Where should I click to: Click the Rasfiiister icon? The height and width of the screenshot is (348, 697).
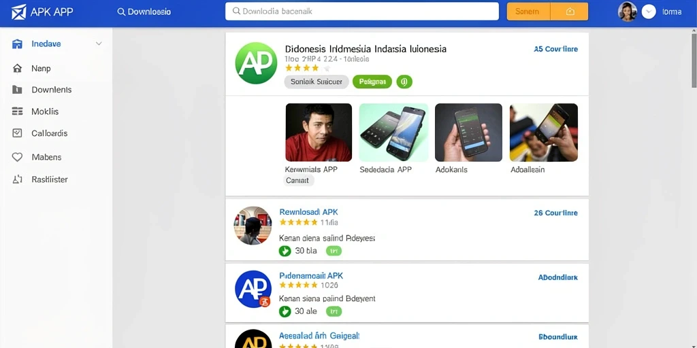pos(17,179)
